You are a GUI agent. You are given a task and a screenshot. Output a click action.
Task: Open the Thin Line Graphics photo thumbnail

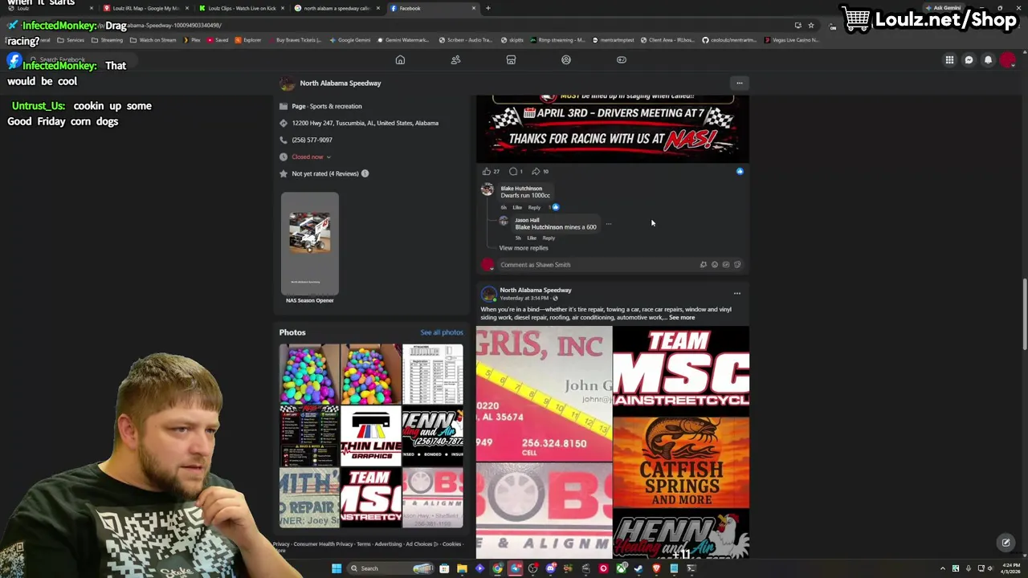tap(371, 436)
